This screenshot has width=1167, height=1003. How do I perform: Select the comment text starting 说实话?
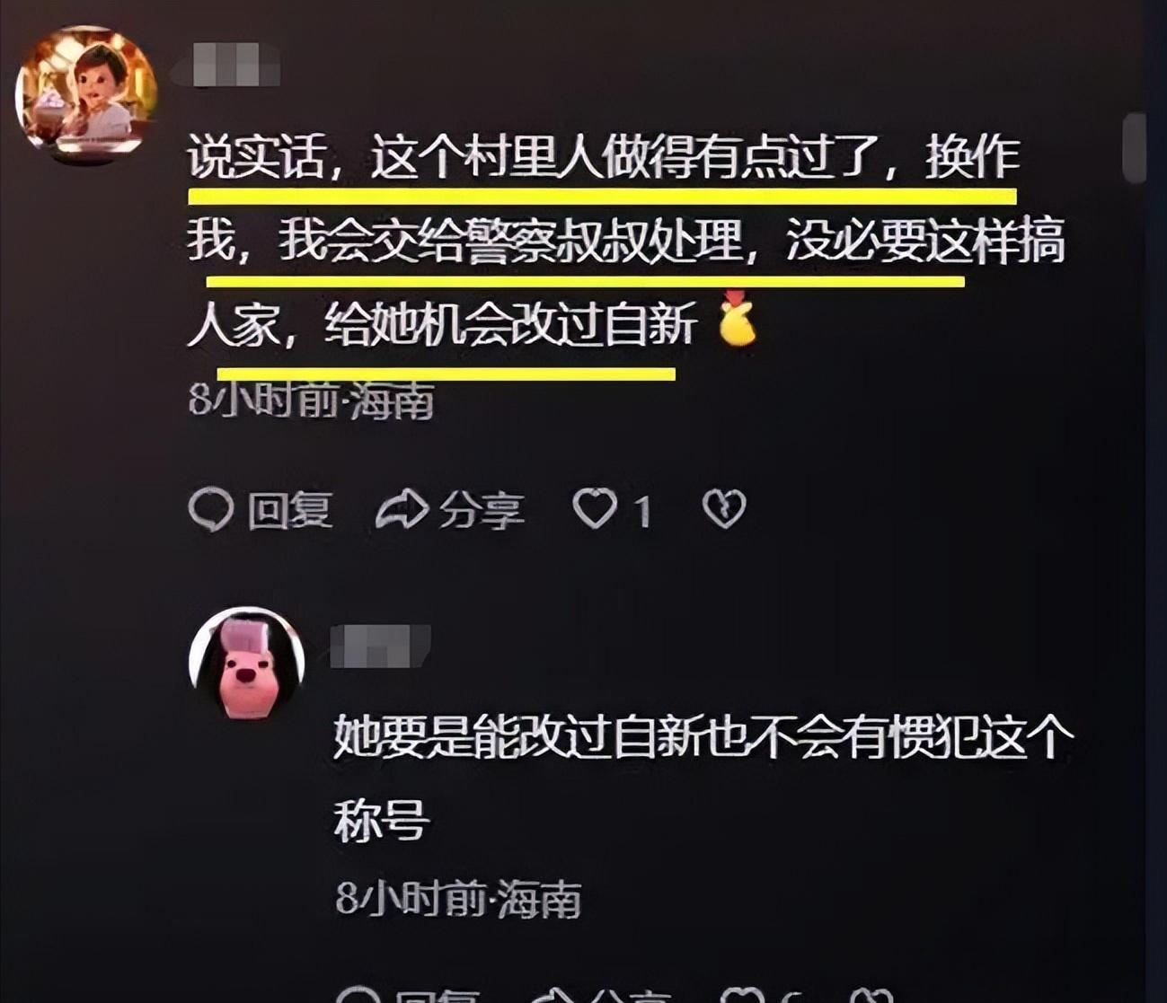[x=626, y=241]
